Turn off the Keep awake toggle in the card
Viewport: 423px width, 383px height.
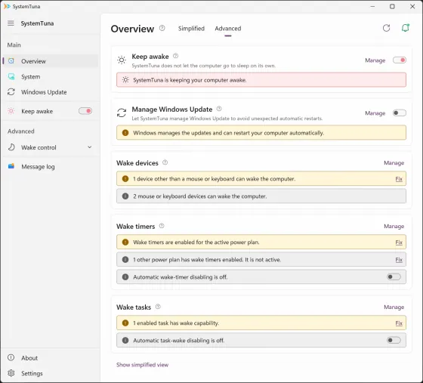400,60
